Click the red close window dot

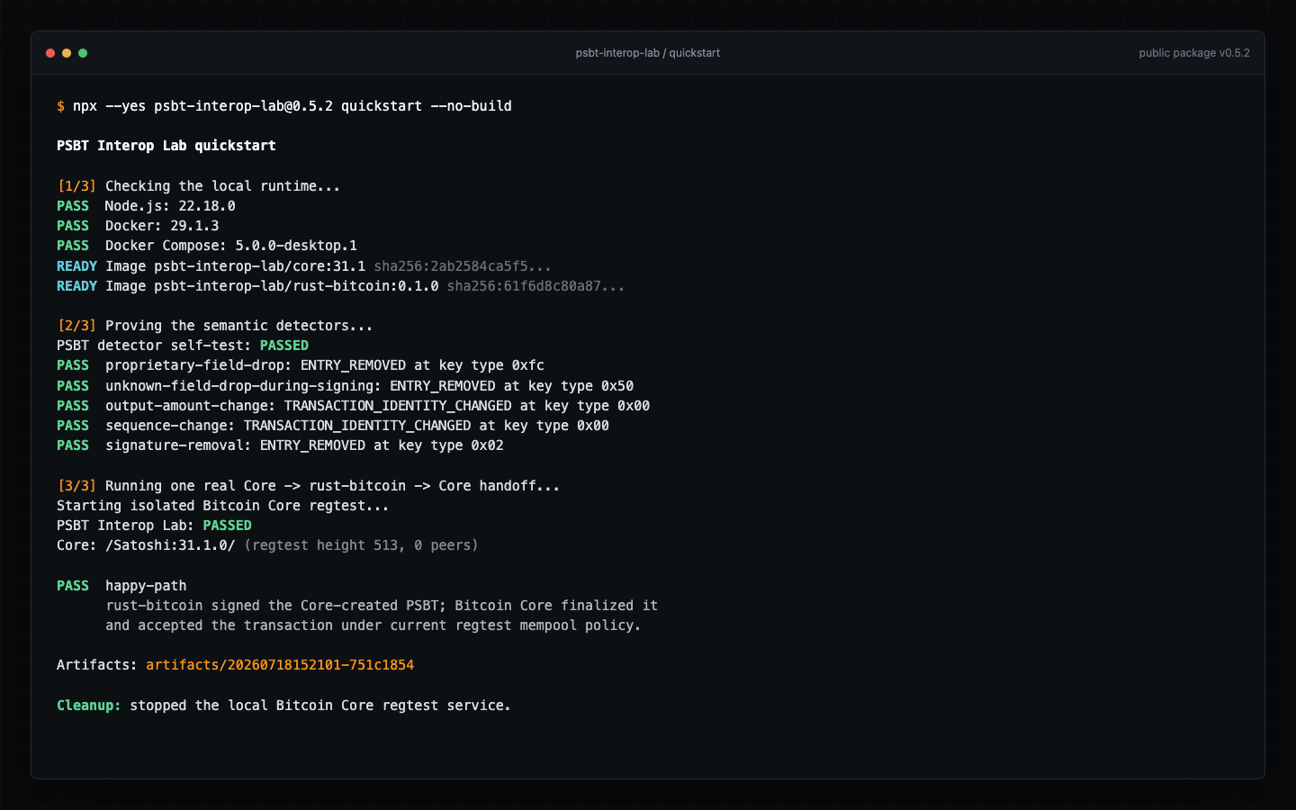(x=50, y=53)
